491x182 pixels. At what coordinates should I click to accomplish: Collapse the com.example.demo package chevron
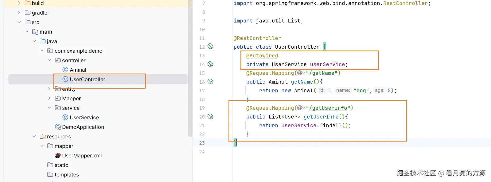[x=42, y=51]
